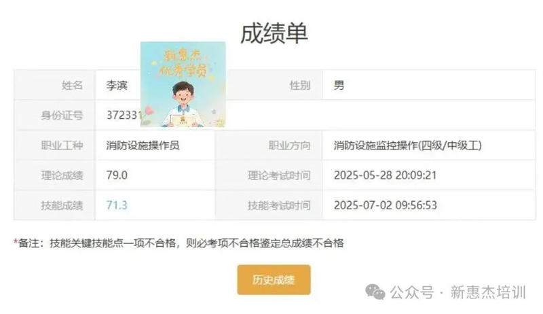Click the theory score 79.0
The width and height of the screenshot is (543, 314).
pos(117,175)
